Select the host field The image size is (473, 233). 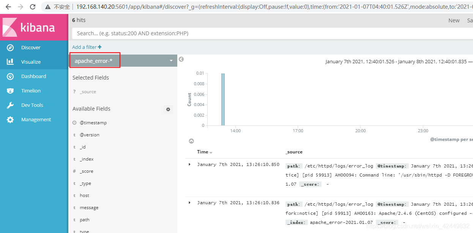[85, 195]
